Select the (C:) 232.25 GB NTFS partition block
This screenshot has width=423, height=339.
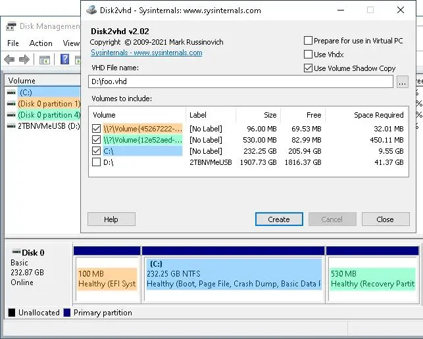pyautogui.click(x=234, y=279)
